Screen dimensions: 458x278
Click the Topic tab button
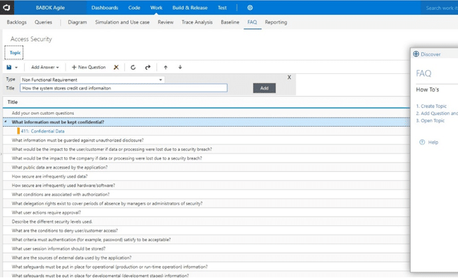(x=14, y=53)
